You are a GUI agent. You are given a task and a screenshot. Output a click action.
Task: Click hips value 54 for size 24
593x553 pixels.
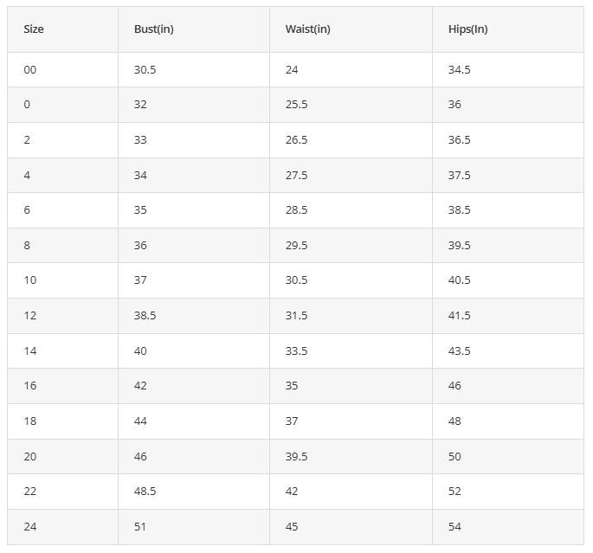[x=454, y=526]
